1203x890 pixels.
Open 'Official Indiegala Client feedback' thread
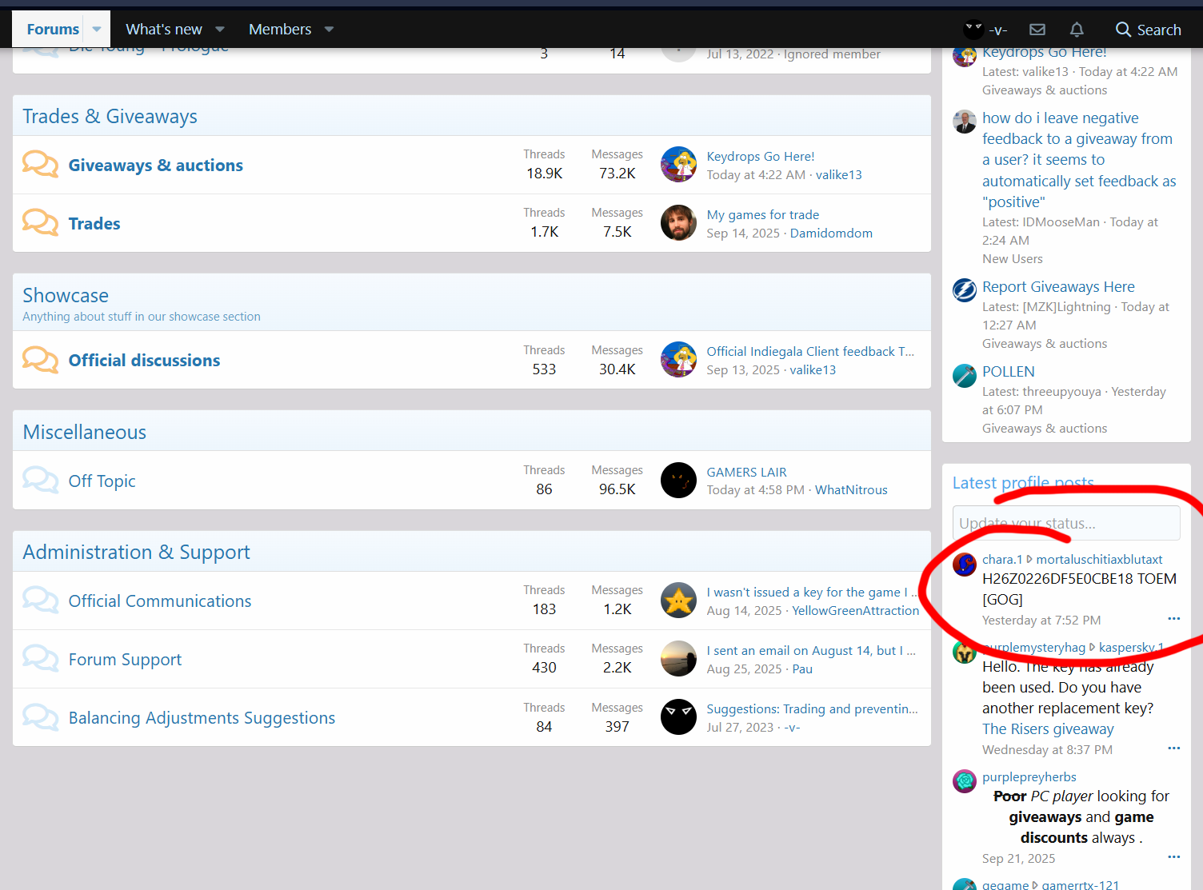810,351
